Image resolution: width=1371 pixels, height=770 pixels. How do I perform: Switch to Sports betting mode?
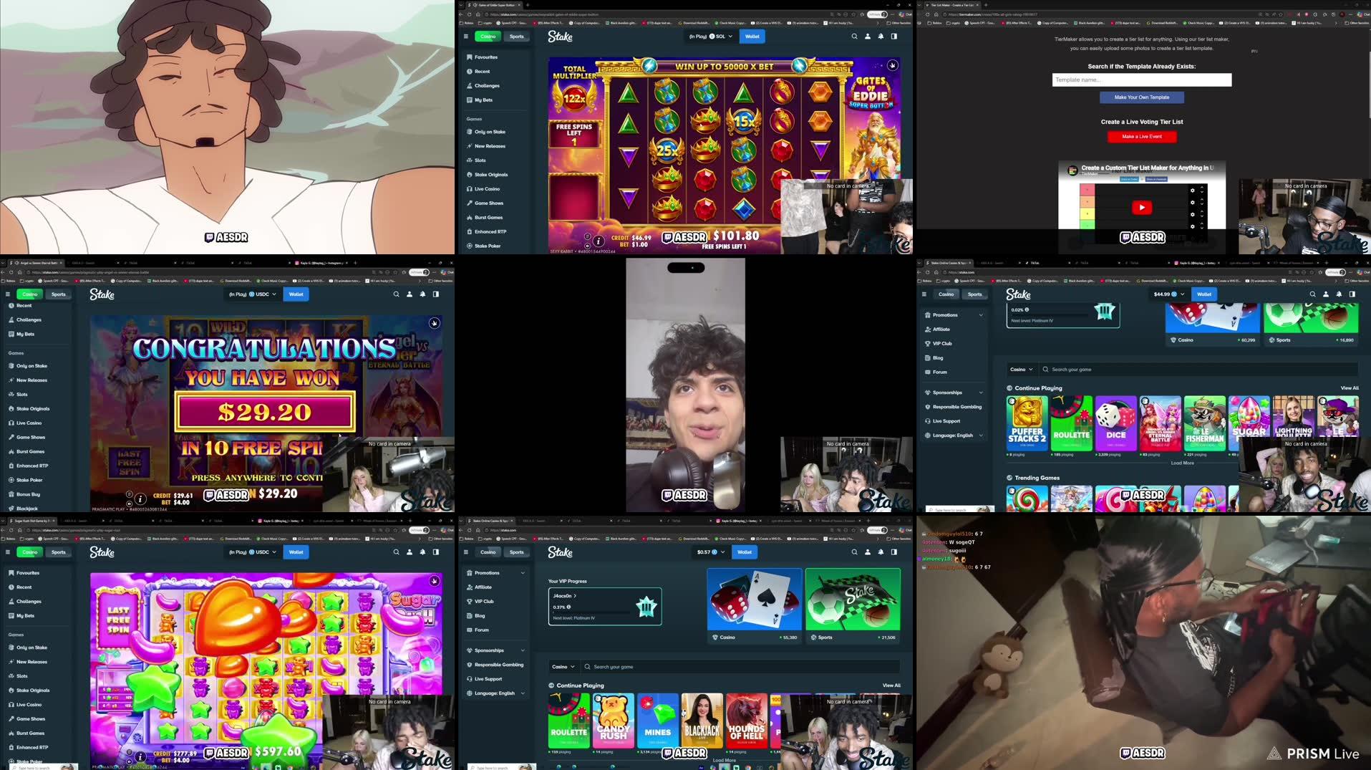click(x=517, y=37)
